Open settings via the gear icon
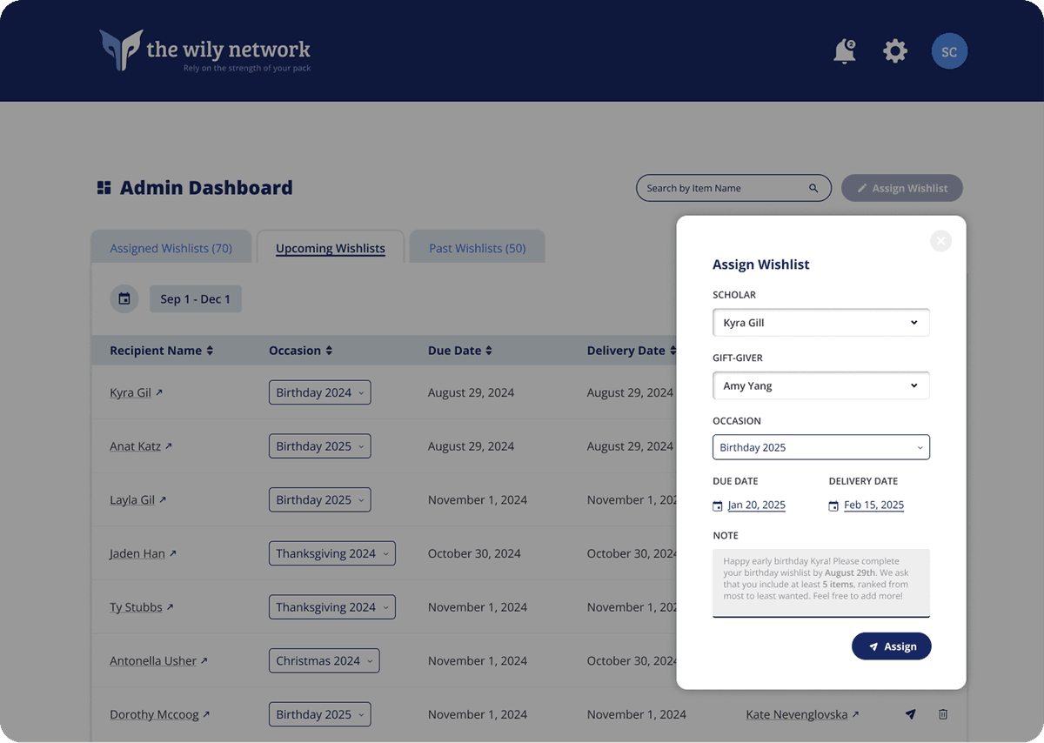 895,51
